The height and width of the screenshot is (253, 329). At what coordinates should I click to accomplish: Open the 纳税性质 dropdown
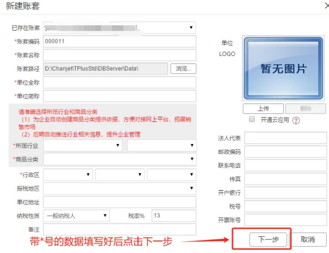point(76,216)
